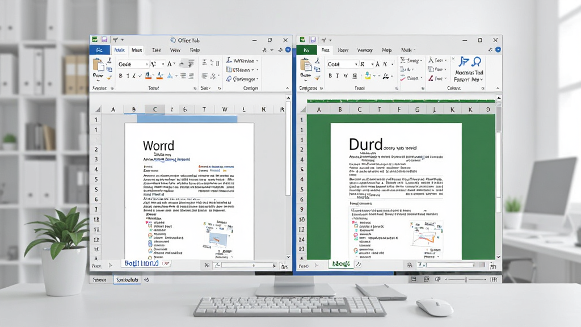Click the Sardoaluls tab at the bottom
581x327 pixels.
(x=127, y=280)
